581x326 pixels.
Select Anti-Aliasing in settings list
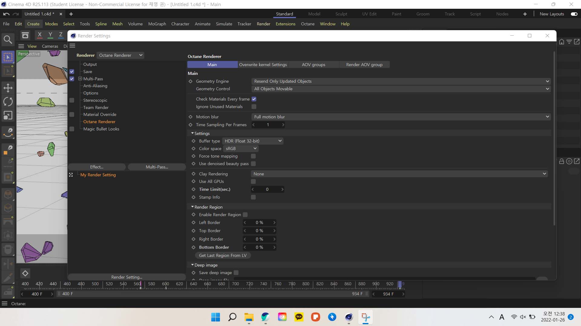(95, 86)
